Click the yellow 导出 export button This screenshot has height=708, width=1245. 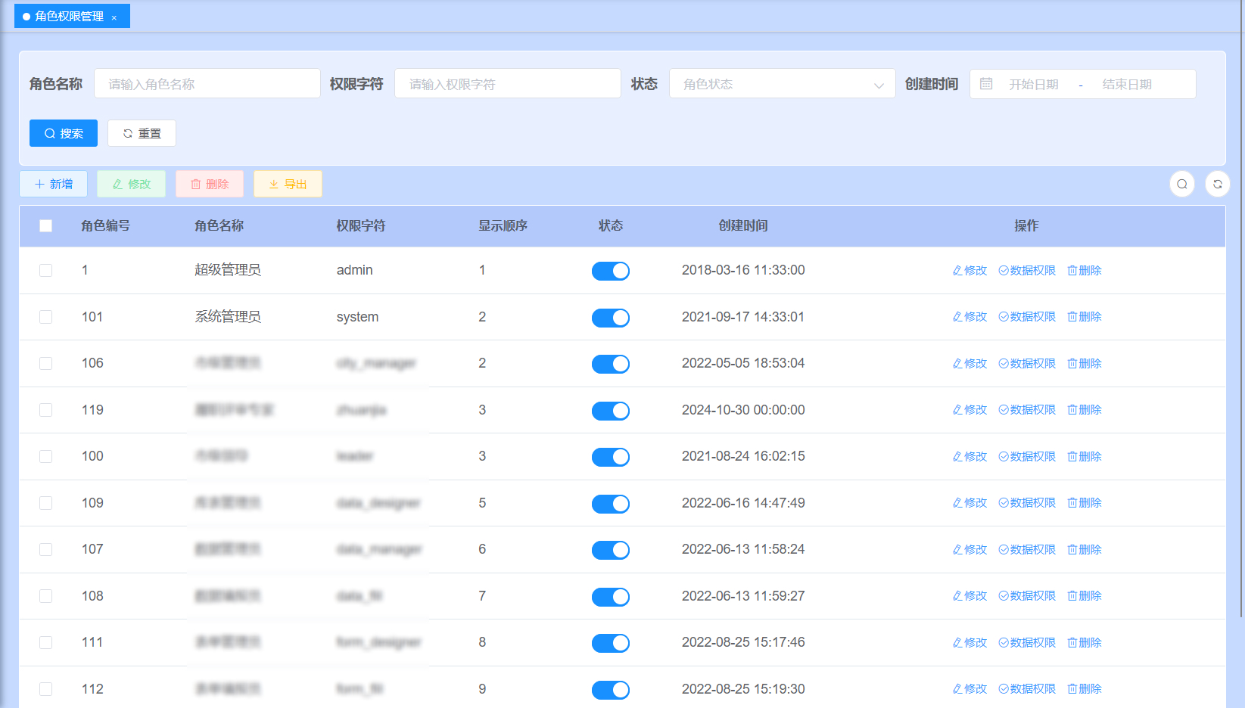(288, 184)
